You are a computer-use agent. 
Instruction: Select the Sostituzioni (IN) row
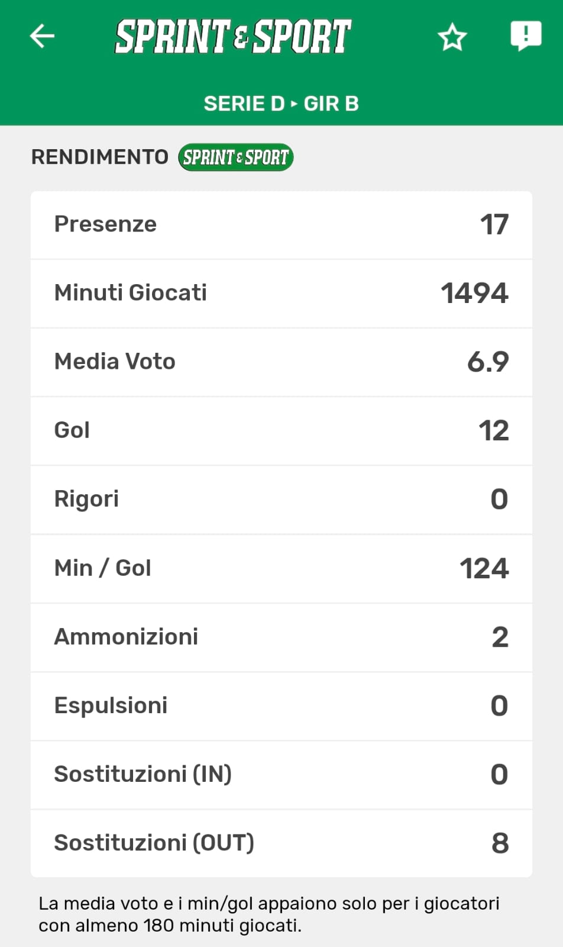tap(281, 774)
